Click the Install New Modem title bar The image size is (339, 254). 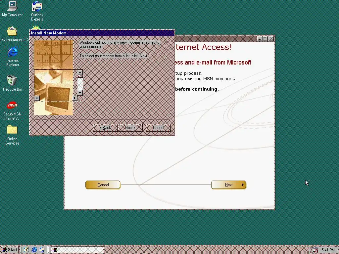coord(102,33)
